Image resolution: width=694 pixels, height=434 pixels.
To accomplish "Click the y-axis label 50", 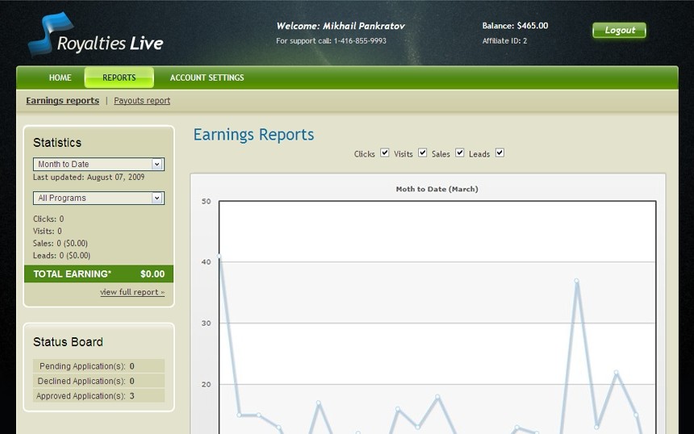I will point(207,202).
